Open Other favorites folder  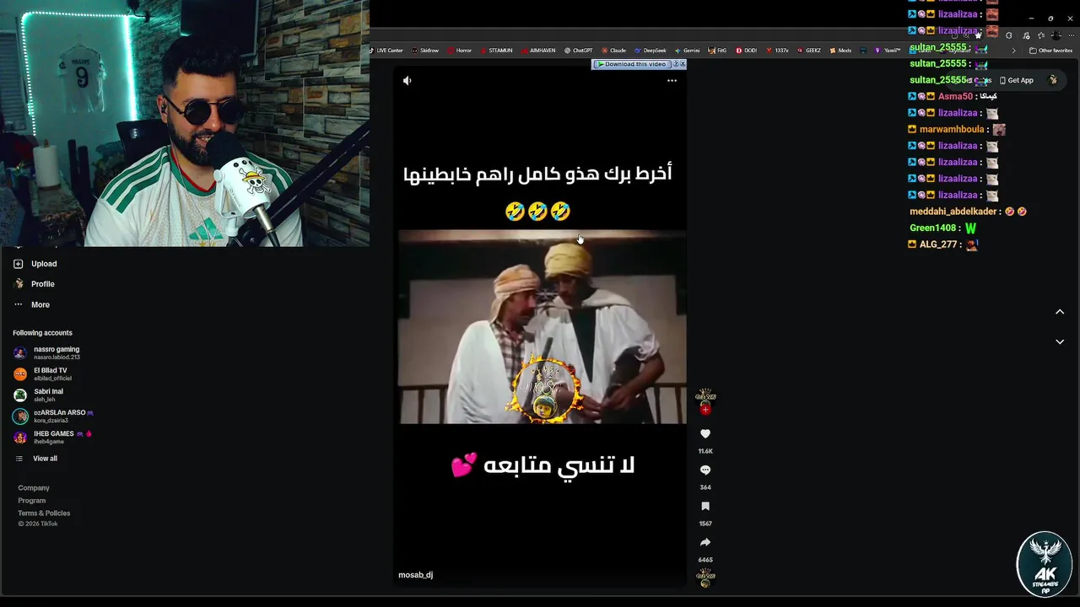(x=1050, y=51)
